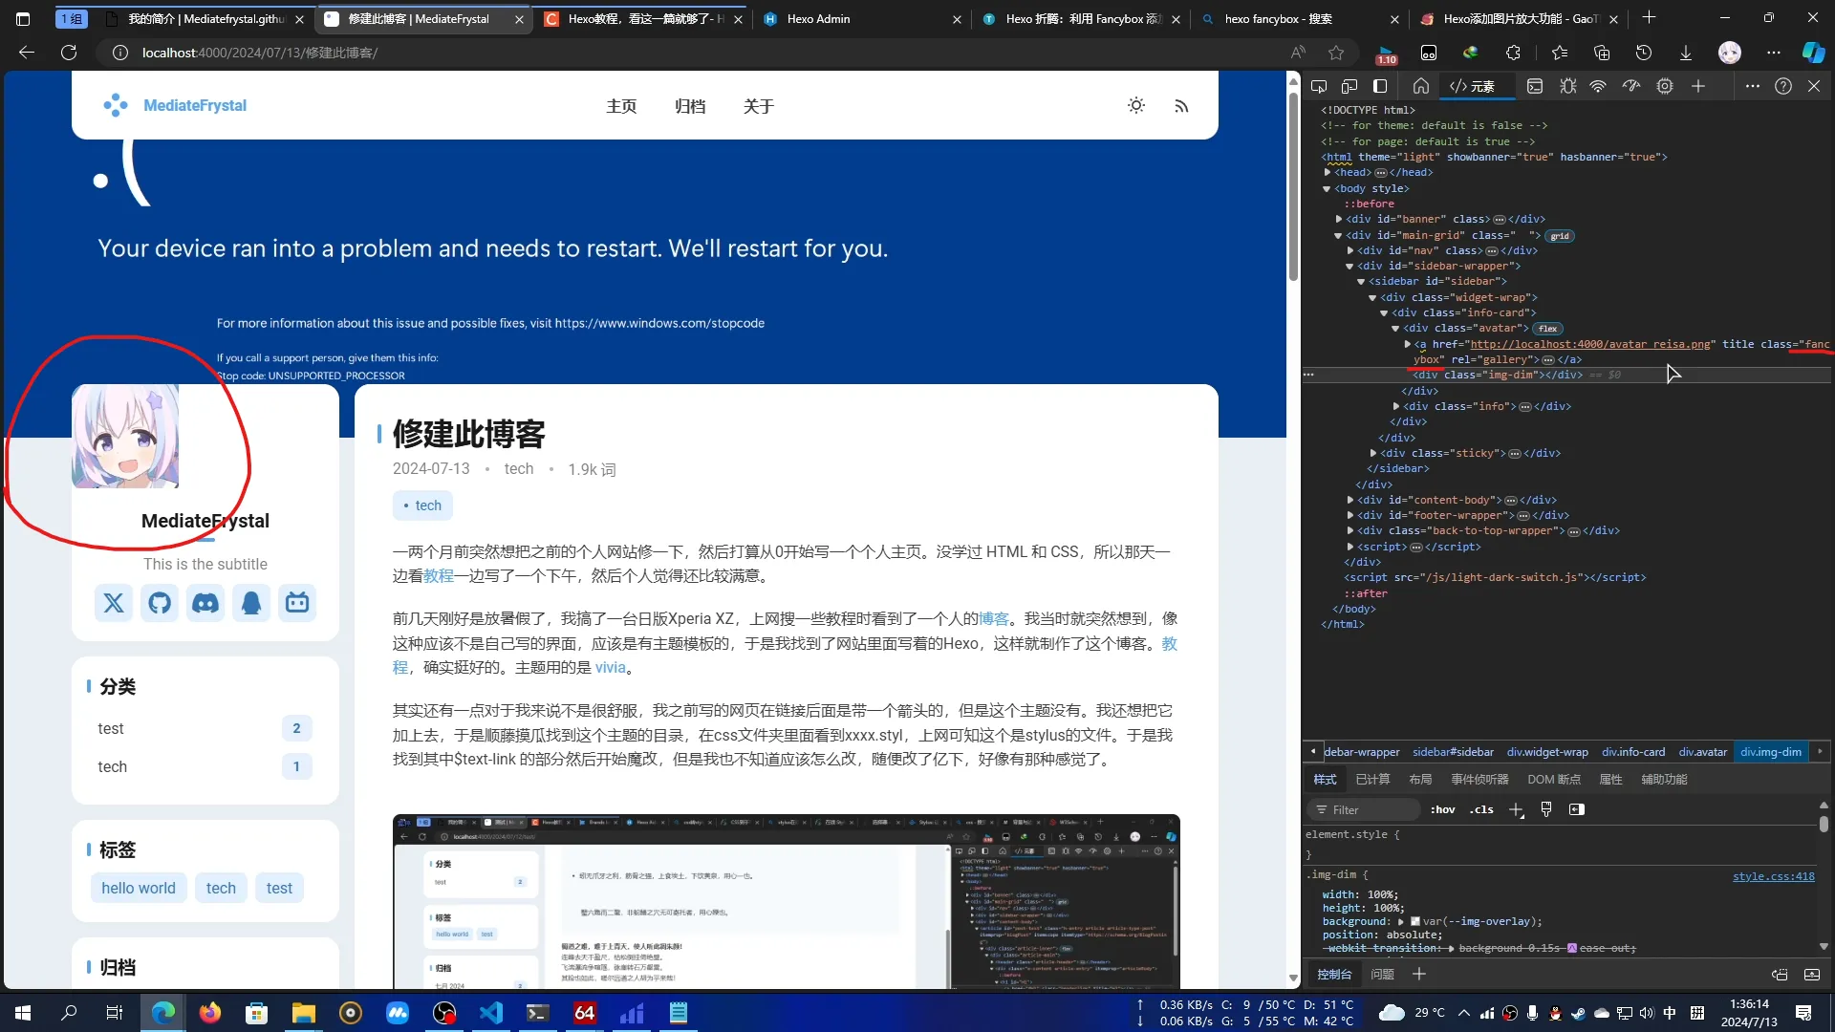Click the vivia link in the blog post
1835x1032 pixels.
pyautogui.click(x=611, y=667)
